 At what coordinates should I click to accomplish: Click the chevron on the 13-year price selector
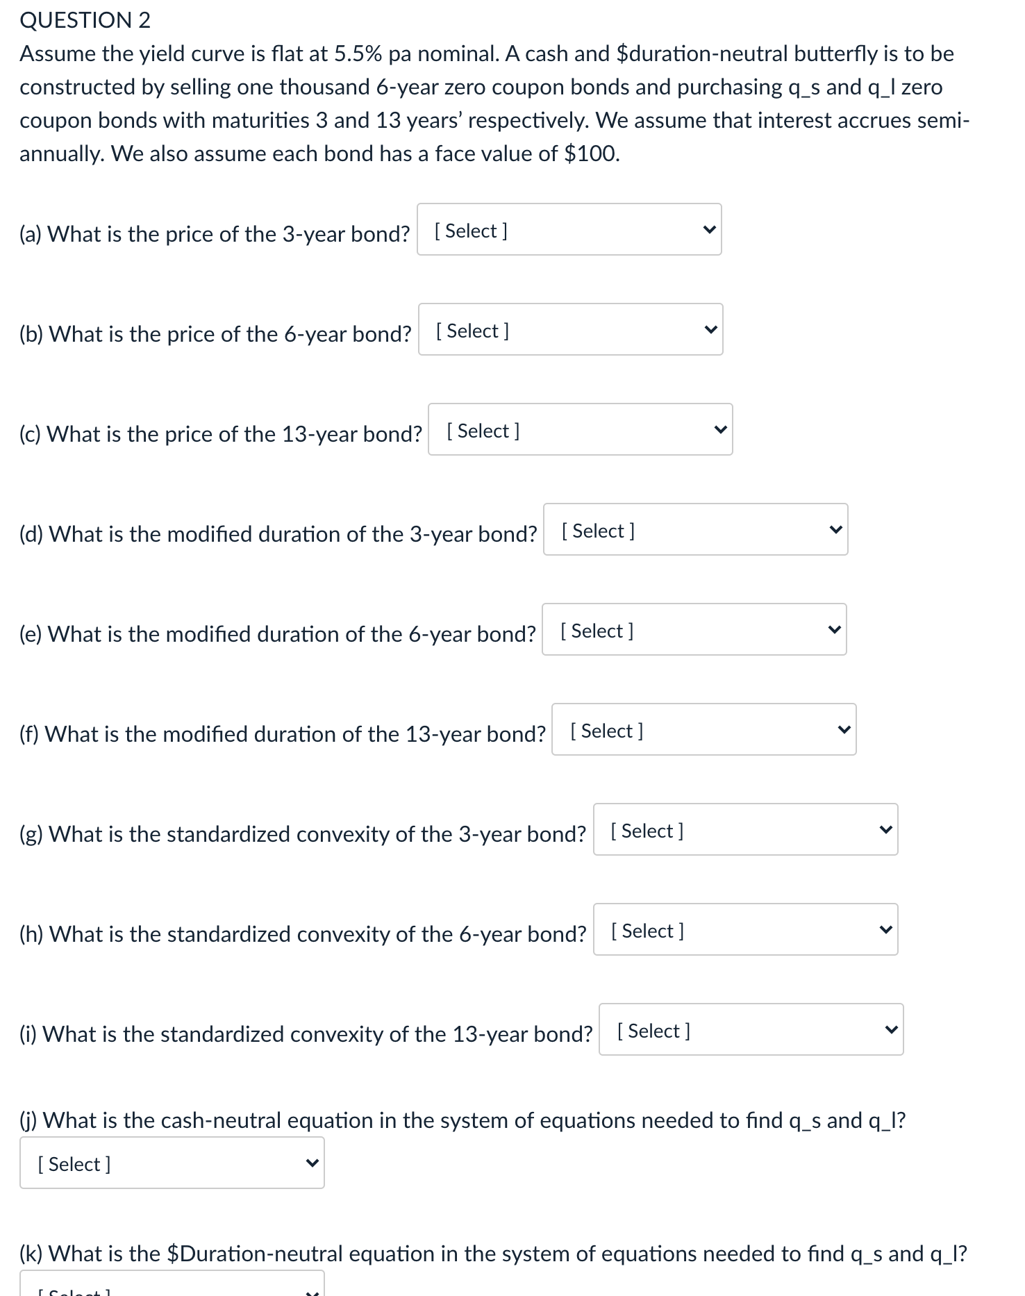(x=720, y=429)
